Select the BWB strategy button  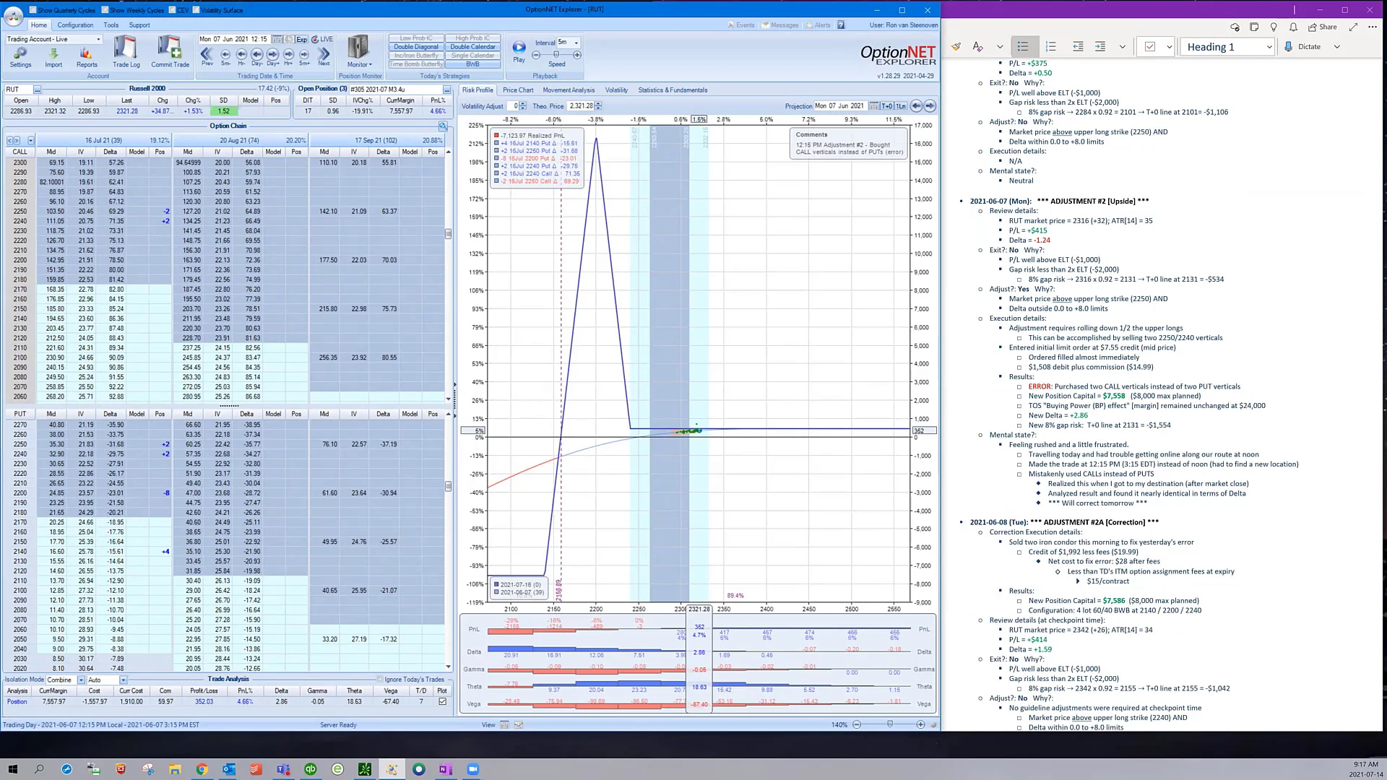[x=473, y=64]
